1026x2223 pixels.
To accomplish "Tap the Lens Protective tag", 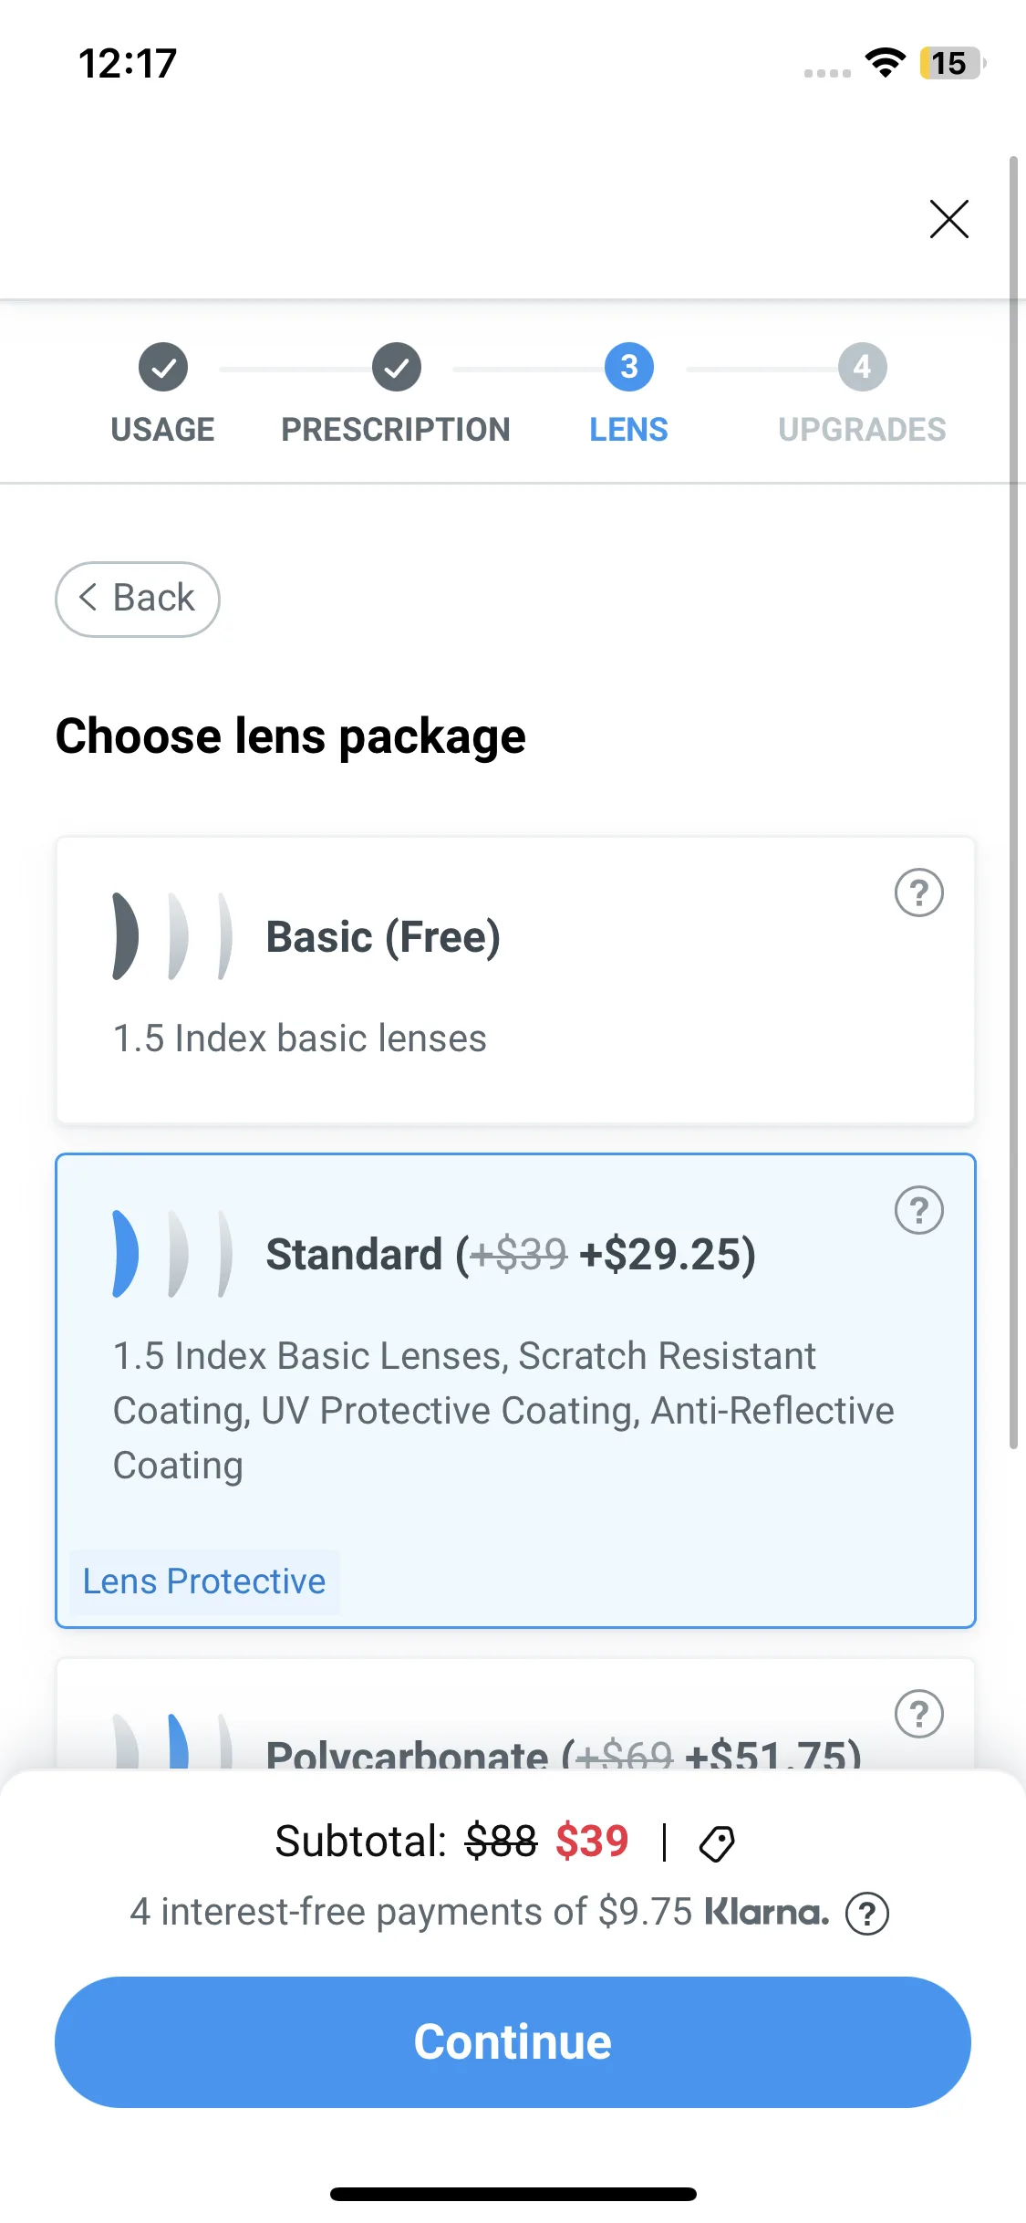I will coord(204,1581).
